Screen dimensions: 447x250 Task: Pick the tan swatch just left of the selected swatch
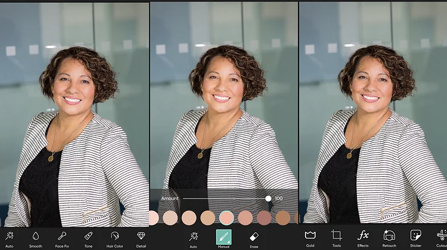click(x=208, y=218)
